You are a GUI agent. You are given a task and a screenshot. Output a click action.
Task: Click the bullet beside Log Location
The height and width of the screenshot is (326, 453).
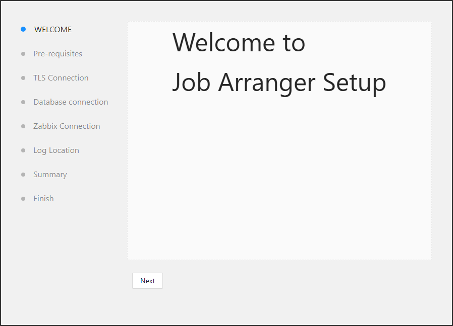coord(23,150)
